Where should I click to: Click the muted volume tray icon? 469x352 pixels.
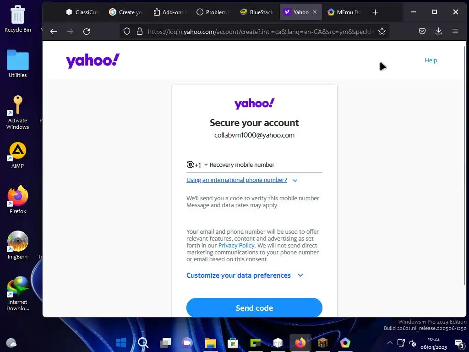pos(413,343)
